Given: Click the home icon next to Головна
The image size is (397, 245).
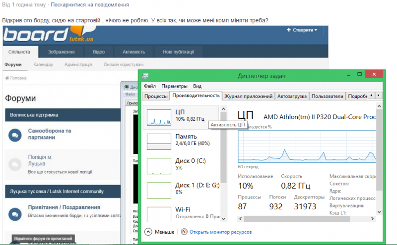Looking at the screenshot, I should coord(7,78).
